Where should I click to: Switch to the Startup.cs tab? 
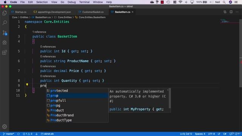click(x=19, y=12)
